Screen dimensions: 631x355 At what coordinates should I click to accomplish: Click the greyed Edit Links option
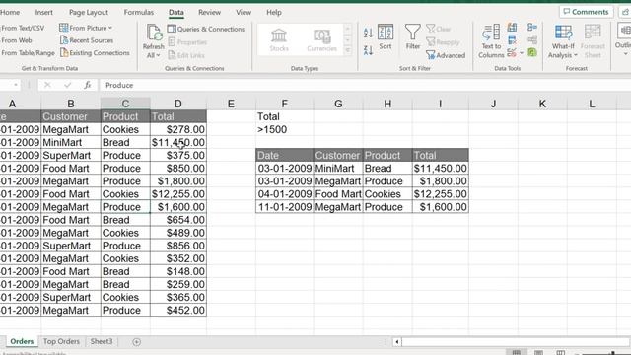point(186,55)
